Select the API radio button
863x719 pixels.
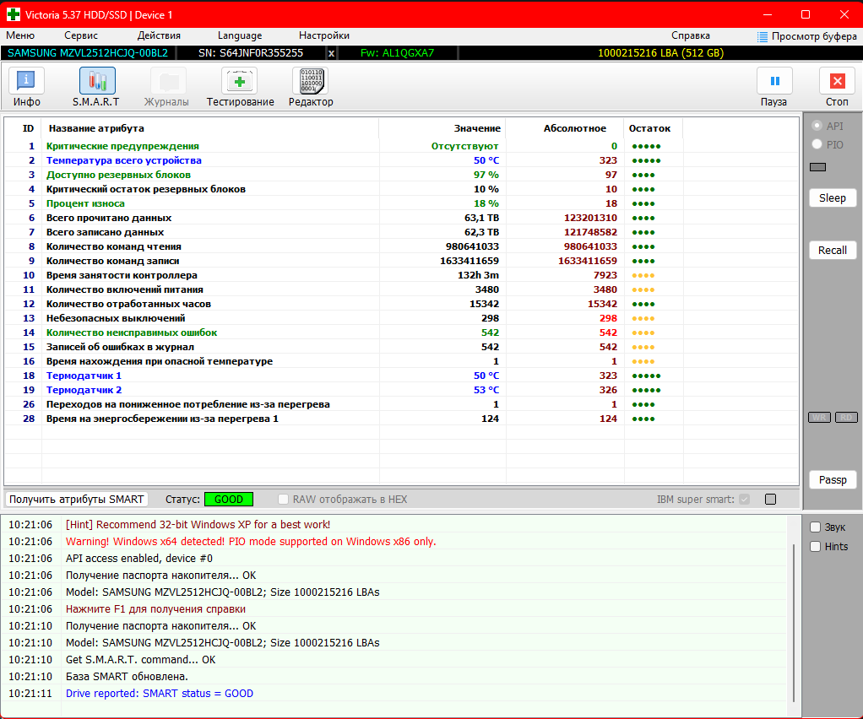pyautogui.click(x=817, y=126)
